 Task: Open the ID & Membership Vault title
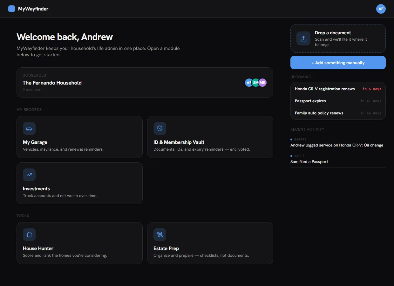click(x=179, y=142)
